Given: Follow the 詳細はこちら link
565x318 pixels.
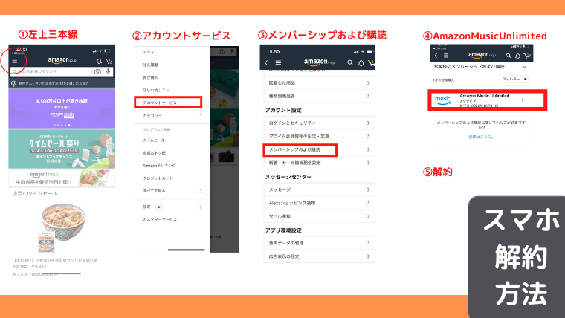Looking at the screenshot, I should pos(481,137).
